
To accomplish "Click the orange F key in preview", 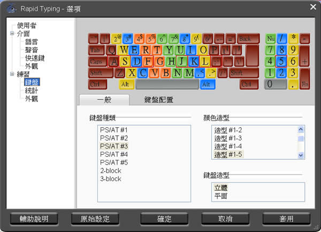I will pos(148,61).
